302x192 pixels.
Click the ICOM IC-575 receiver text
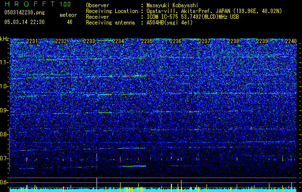tap(193, 17)
